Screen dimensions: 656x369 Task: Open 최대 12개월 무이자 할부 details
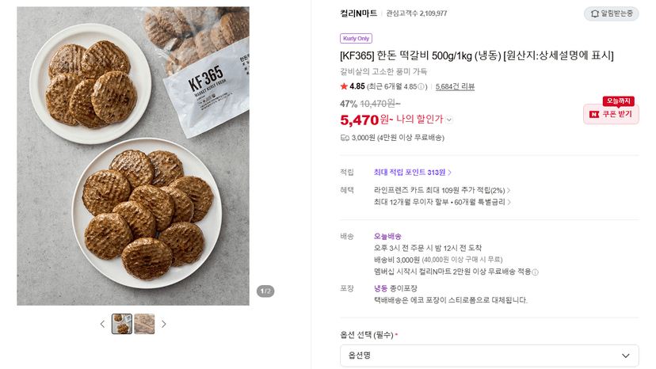point(442,202)
